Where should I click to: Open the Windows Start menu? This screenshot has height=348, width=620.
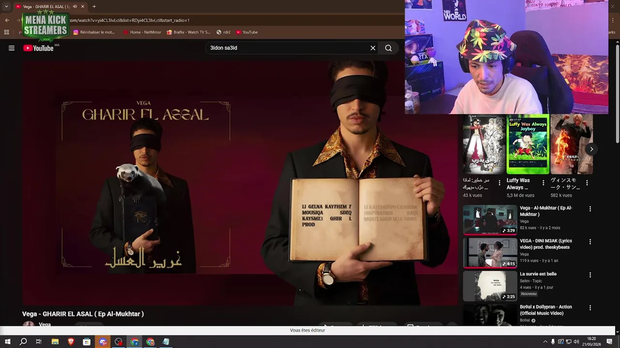(x=7, y=342)
